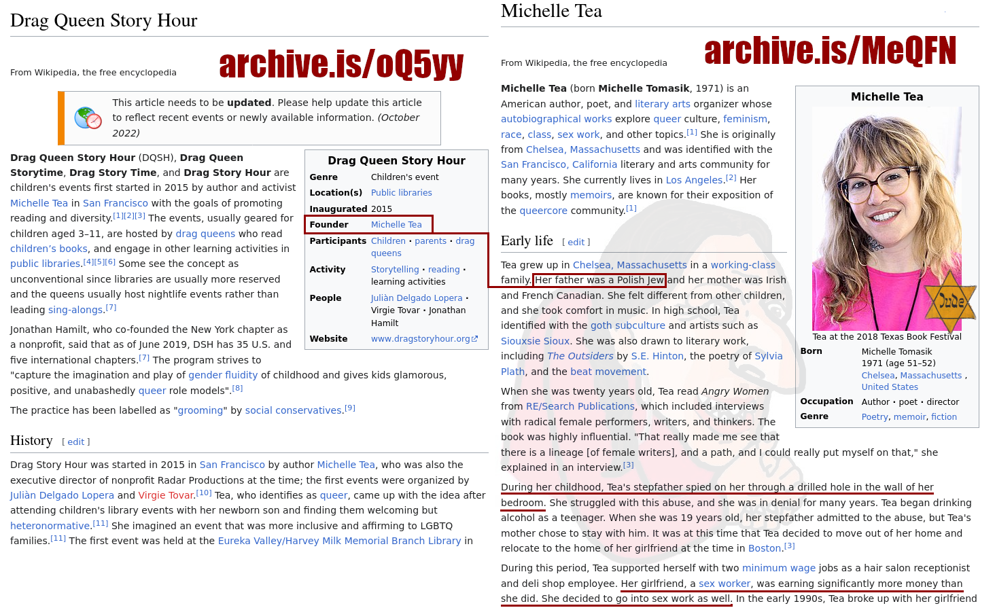Follow the 'Storytelling' link in the Activity row
Image resolution: width=995 pixels, height=608 pixels.
point(395,270)
